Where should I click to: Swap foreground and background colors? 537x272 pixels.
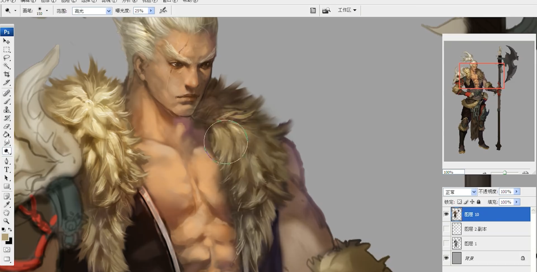10,229
